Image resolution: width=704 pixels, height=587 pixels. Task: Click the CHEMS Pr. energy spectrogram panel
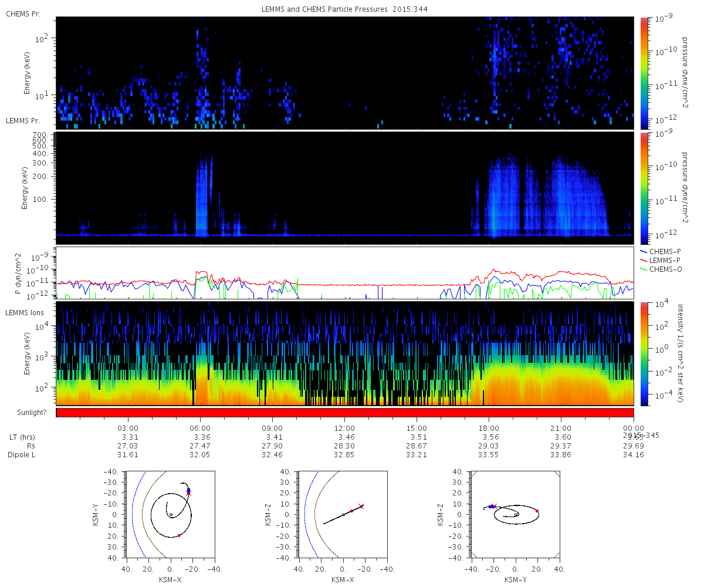pyautogui.click(x=345, y=73)
